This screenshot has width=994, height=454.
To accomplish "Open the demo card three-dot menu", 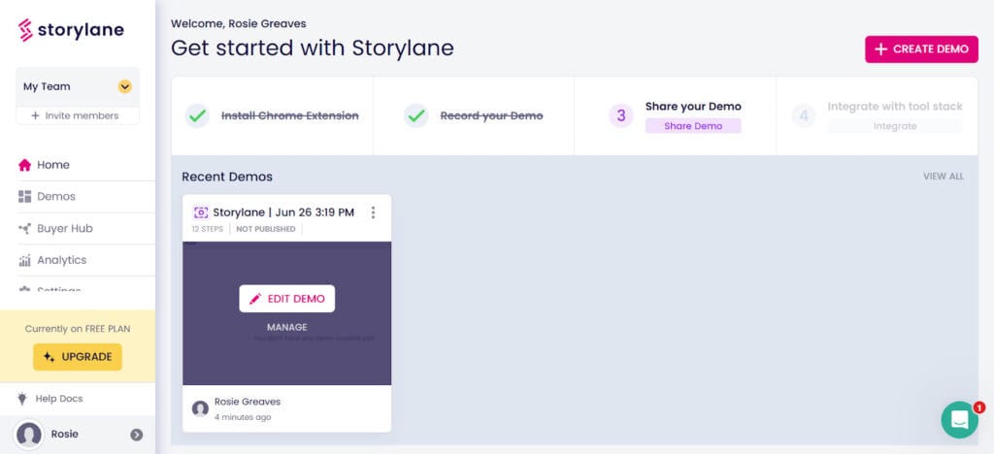I will coord(373,212).
